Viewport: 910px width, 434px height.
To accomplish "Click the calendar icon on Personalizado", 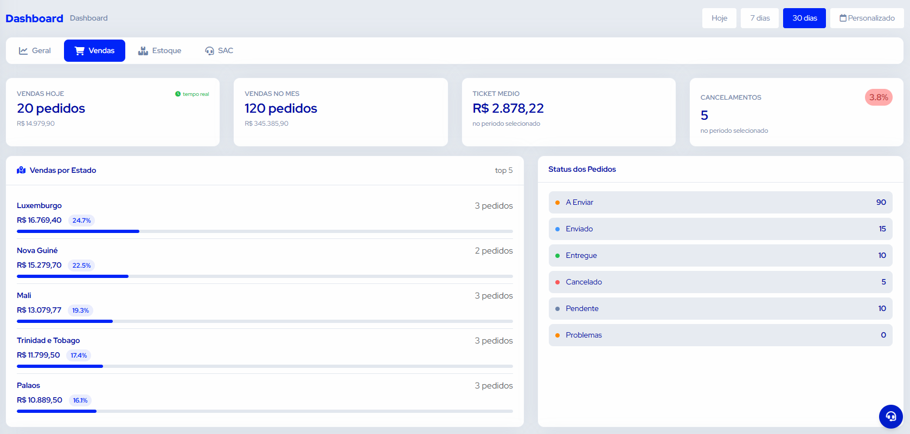I will [x=843, y=18].
